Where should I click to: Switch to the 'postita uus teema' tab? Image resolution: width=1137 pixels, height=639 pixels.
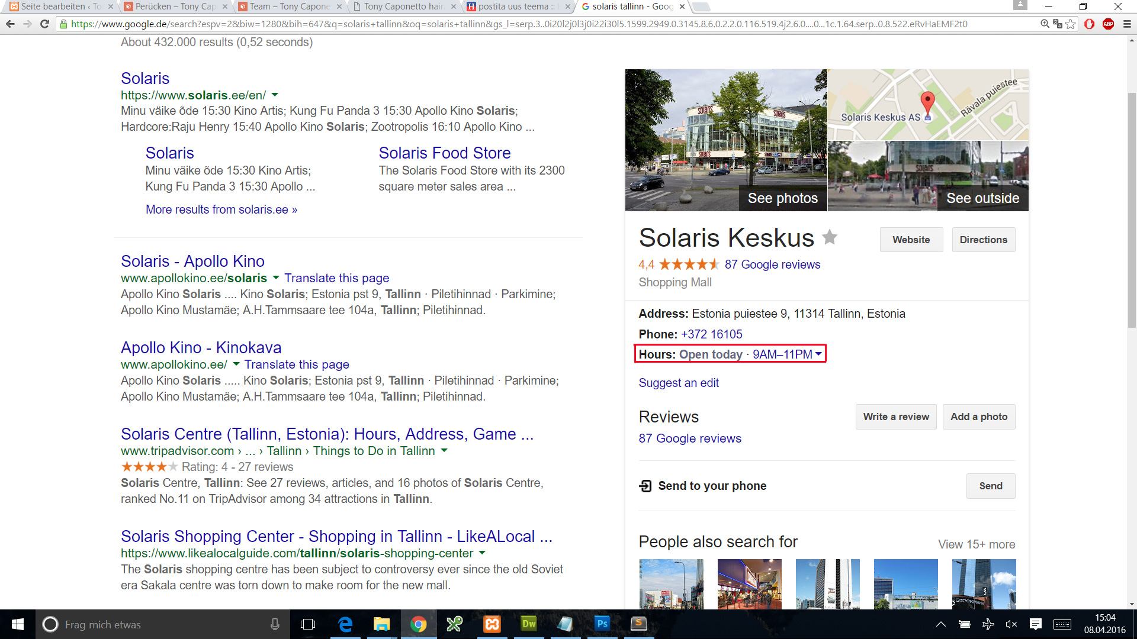point(519,7)
